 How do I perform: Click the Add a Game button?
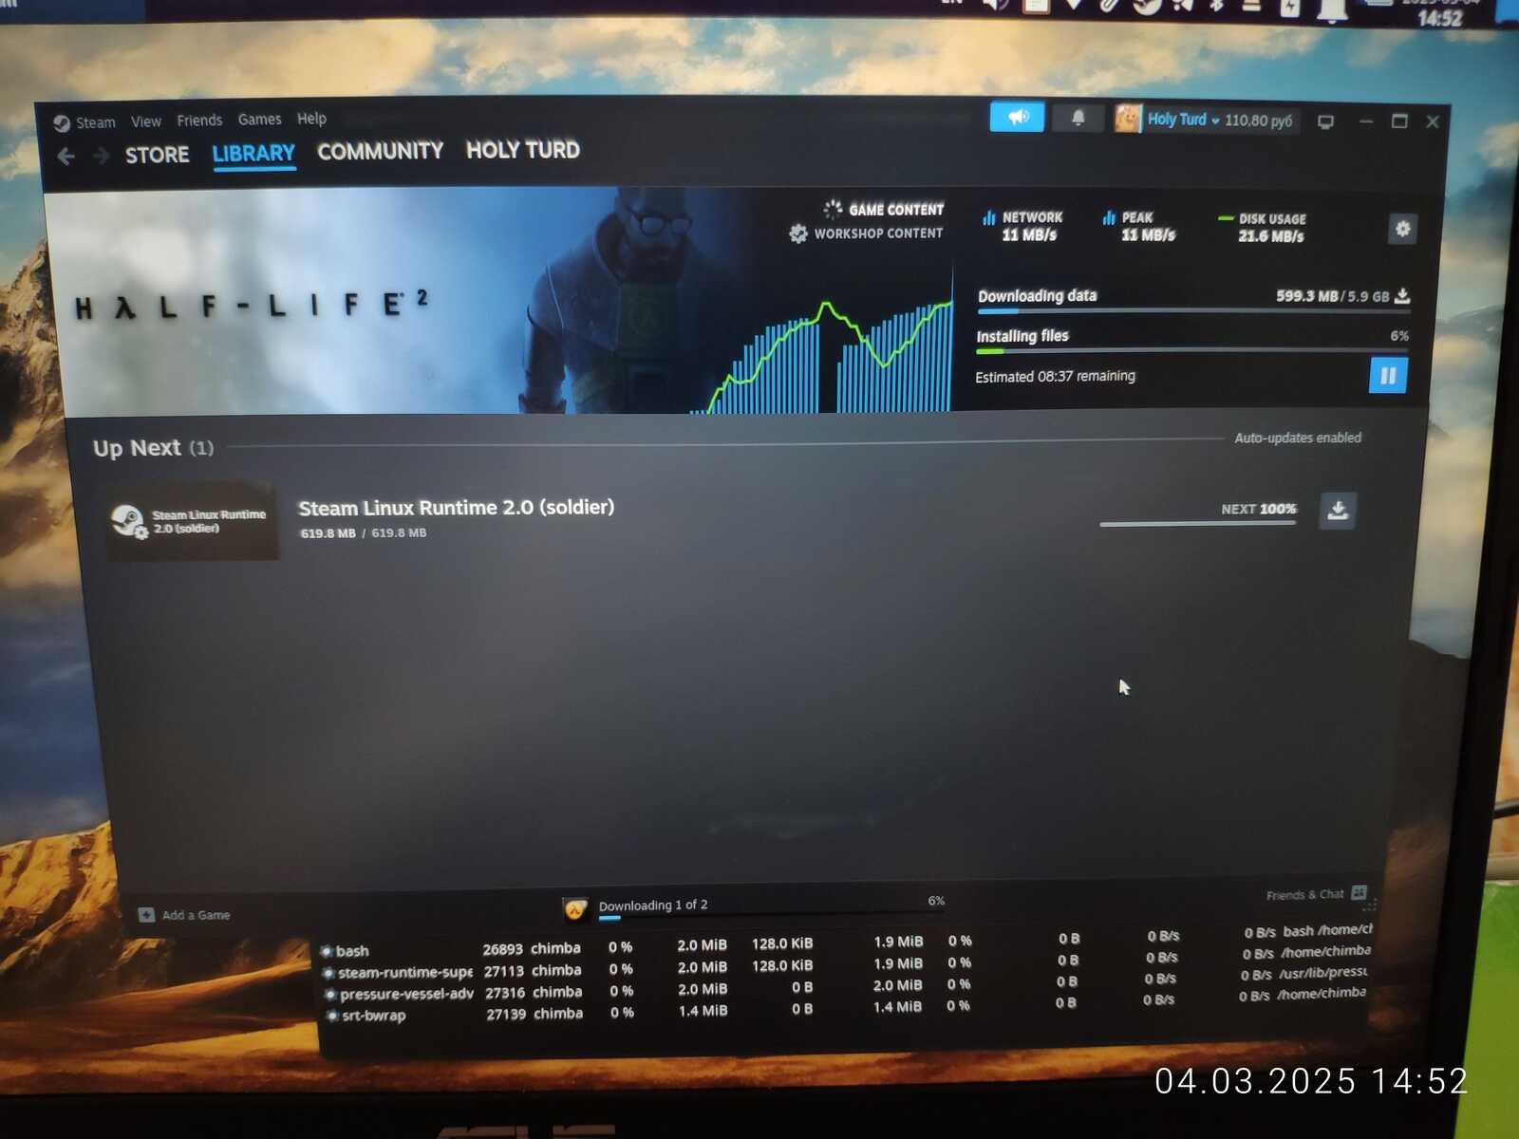click(x=185, y=915)
